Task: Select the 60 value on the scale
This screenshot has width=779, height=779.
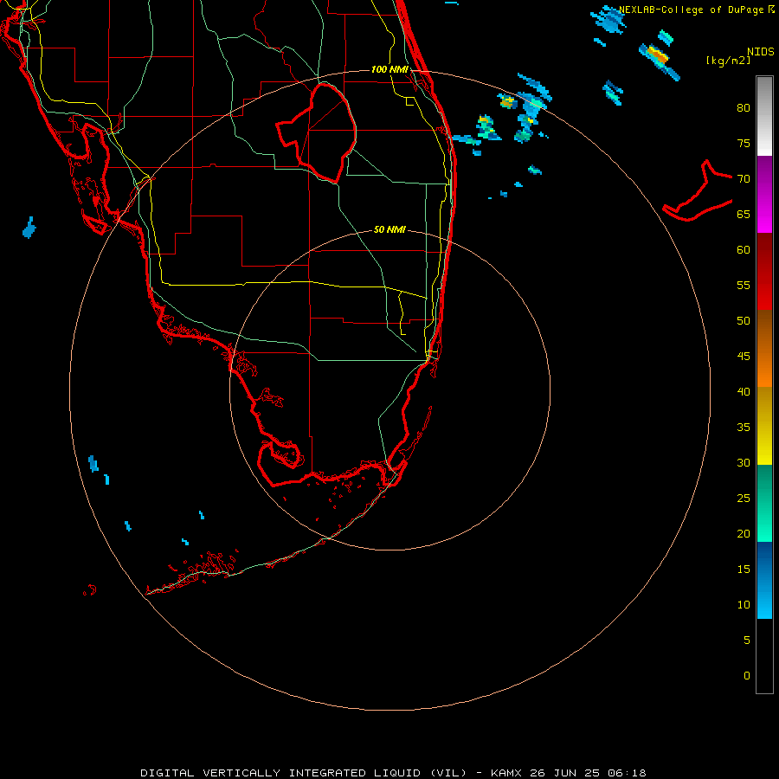Action: (744, 250)
